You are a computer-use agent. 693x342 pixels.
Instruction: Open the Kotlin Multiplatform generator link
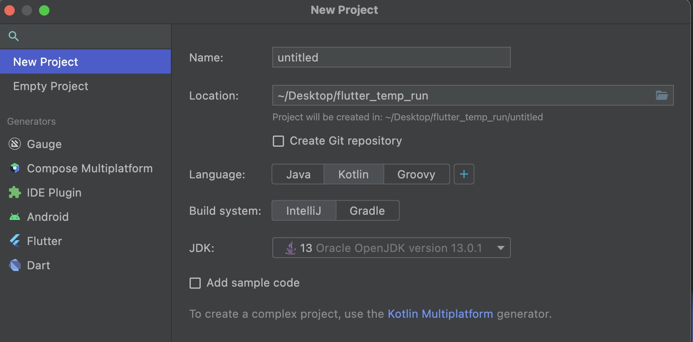[x=440, y=314]
